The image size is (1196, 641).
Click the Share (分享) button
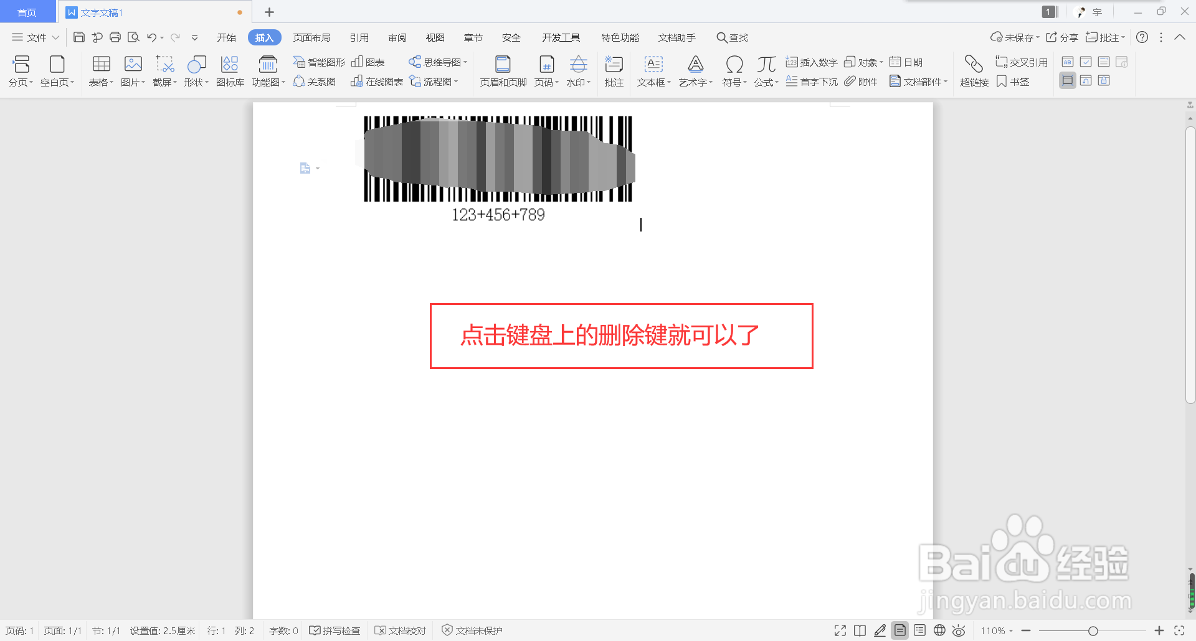click(x=1062, y=37)
